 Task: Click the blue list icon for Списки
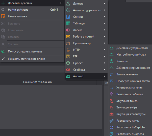pyautogui.click(x=68, y=17)
